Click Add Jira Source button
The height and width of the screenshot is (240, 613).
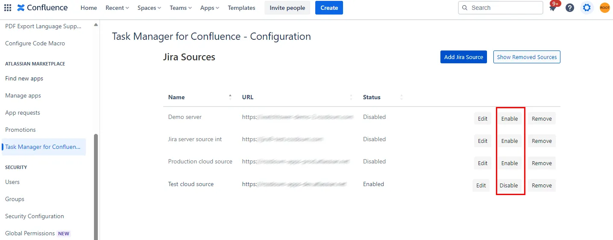pyautogui.click(x=463, y=57)
